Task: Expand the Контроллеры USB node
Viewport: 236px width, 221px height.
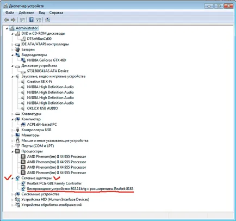Action: (x=13, y=130)
